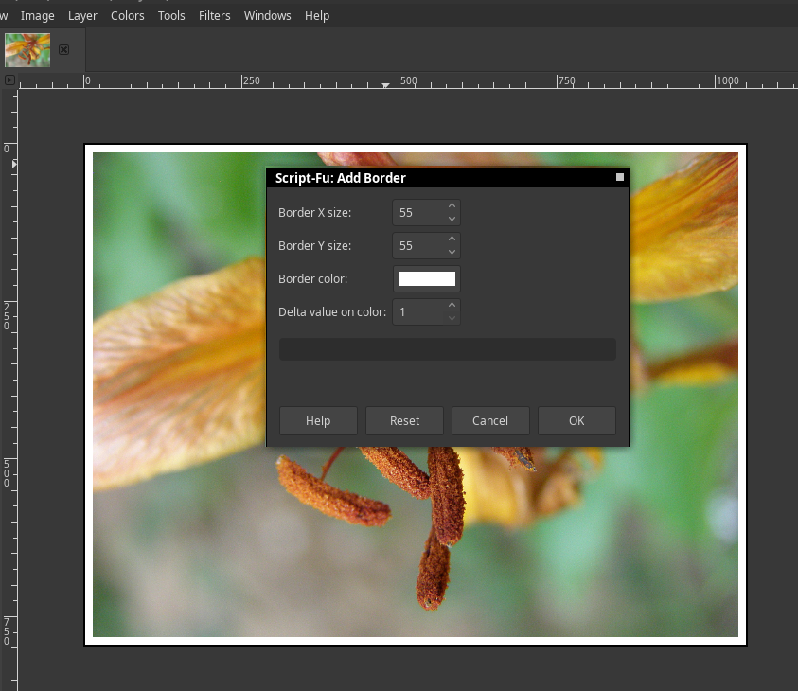Viewport: 798px width, 691px height.
Task: Open the ruler corner image menu button
Action: (9, 80)
